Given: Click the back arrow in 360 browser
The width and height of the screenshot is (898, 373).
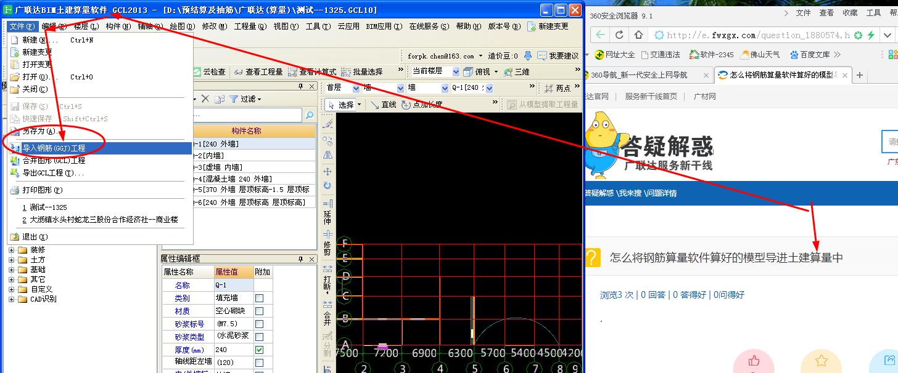Looking at the screenshot, I should coord(601,35).
